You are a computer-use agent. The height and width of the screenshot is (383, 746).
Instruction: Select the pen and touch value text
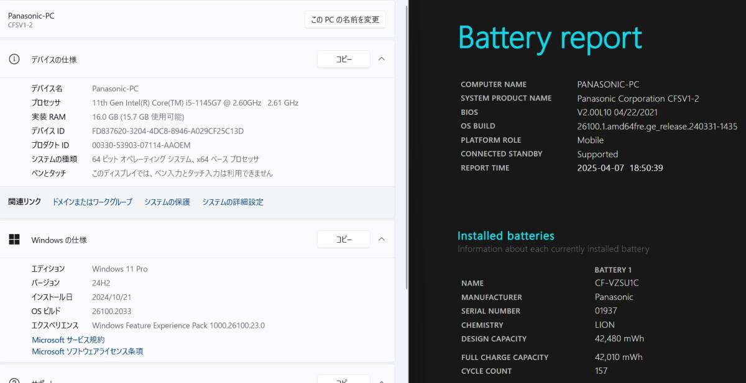click(182, 173)
